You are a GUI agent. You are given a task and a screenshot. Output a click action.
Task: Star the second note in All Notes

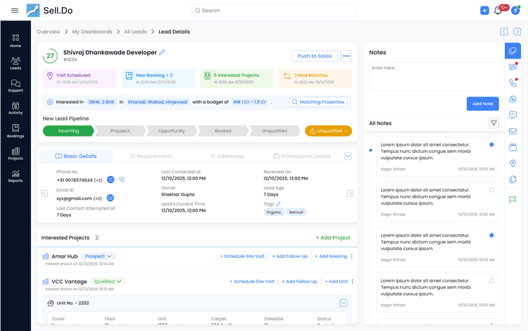point(491,189)
